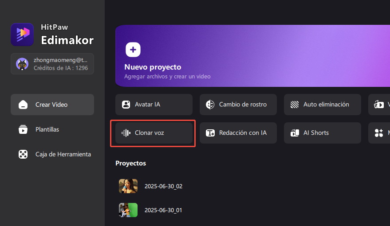Launch the Auto eliminación tool
Viewport: 390px width, 226px height.
pos(323,105)
